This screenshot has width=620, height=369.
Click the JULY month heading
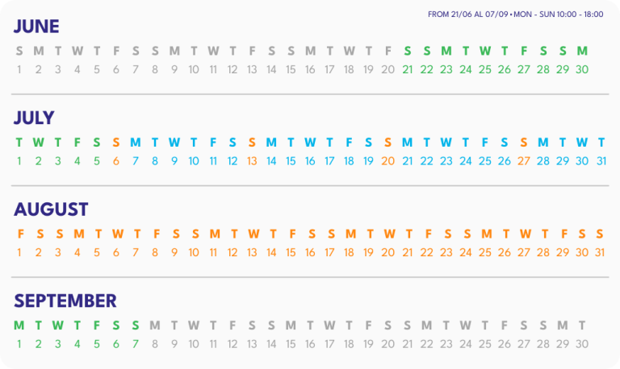(34, 118)
